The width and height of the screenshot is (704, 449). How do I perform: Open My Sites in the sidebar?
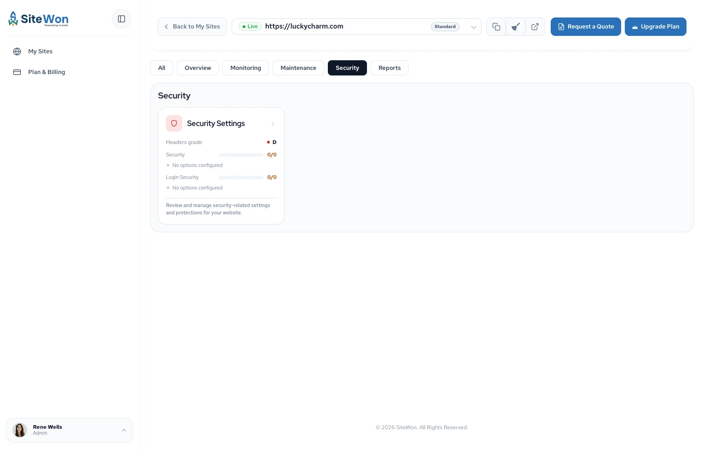coord(70,52)
